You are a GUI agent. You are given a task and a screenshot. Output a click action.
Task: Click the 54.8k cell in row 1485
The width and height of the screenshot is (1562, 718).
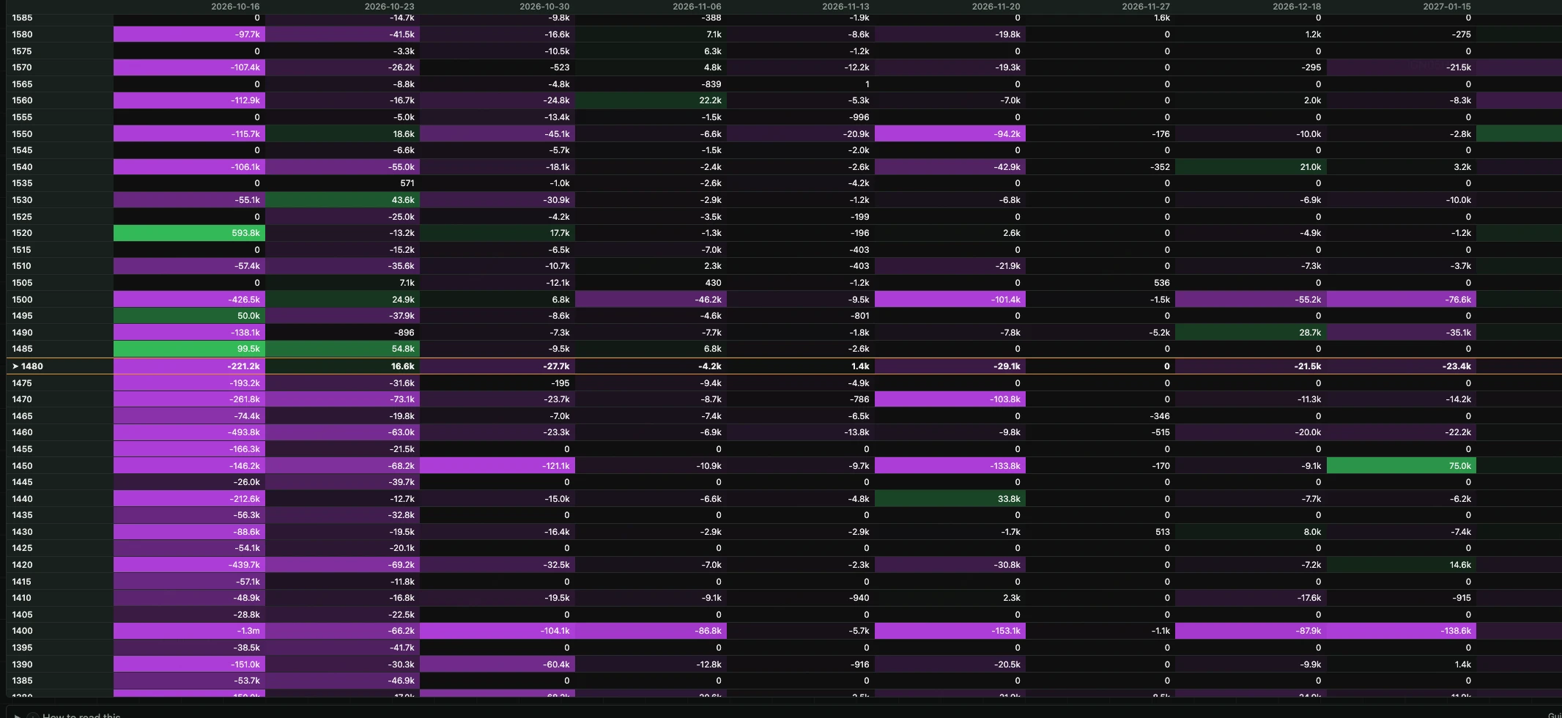coord(343,349)
